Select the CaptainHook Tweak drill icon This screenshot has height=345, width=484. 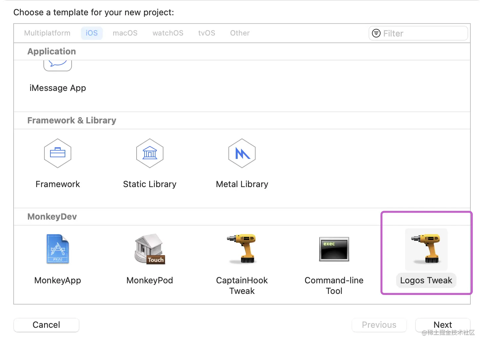(242, 249)
